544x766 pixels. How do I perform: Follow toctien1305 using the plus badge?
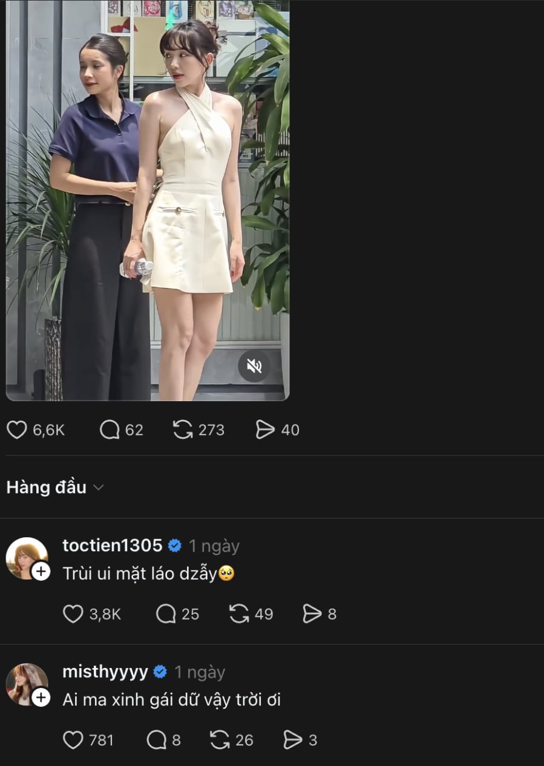41,571
